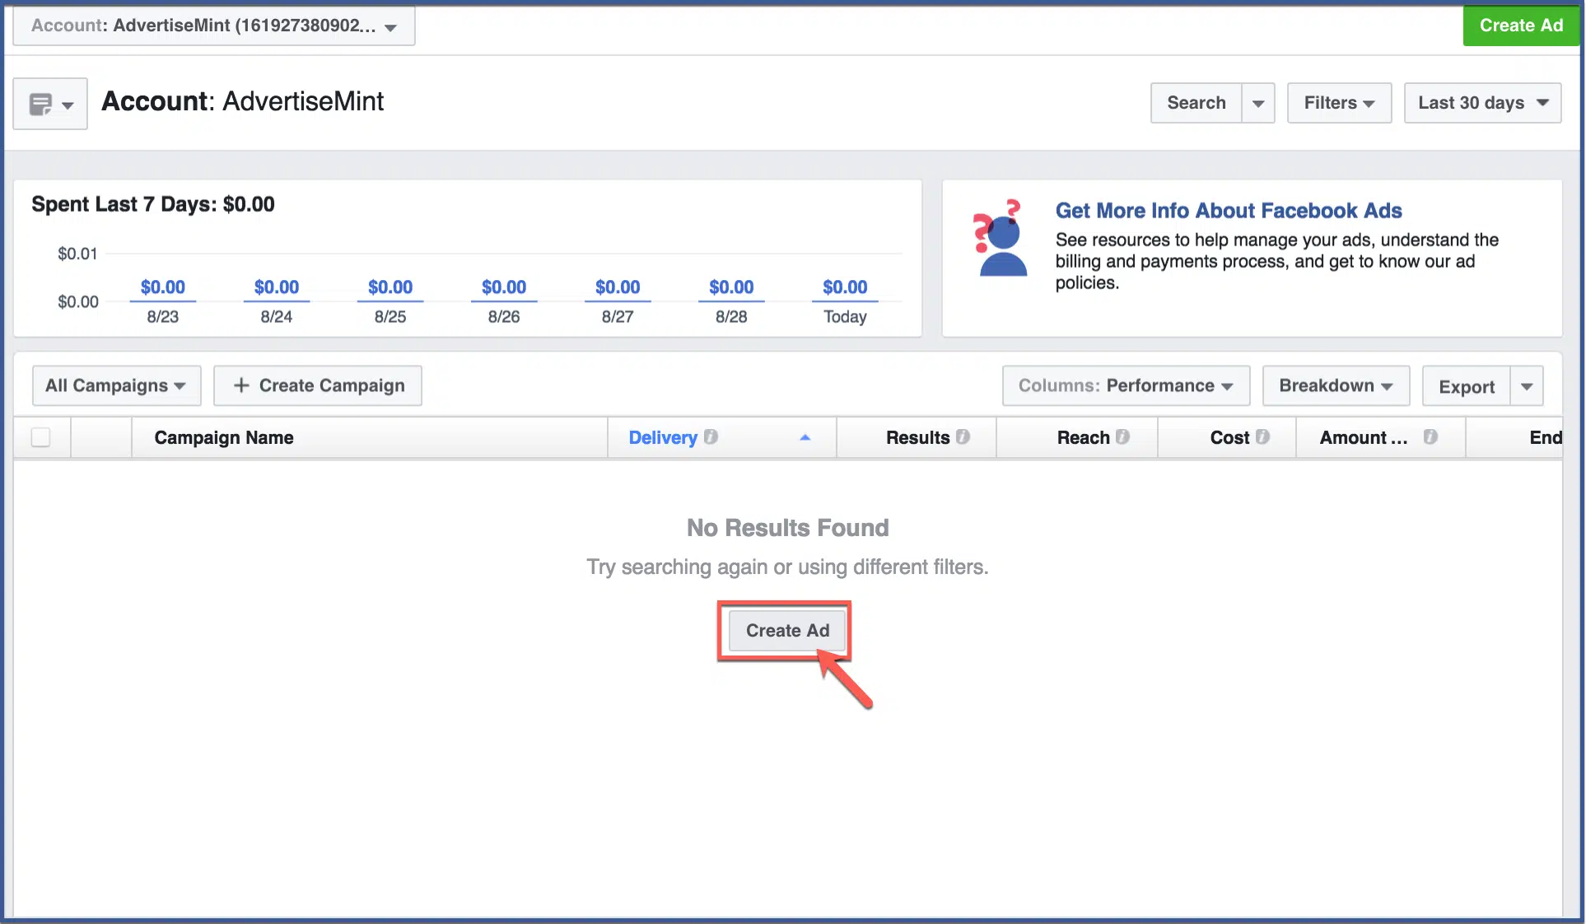
Task: Click the plus icon in Create Campaign
Action: click(x=241, y=385)
